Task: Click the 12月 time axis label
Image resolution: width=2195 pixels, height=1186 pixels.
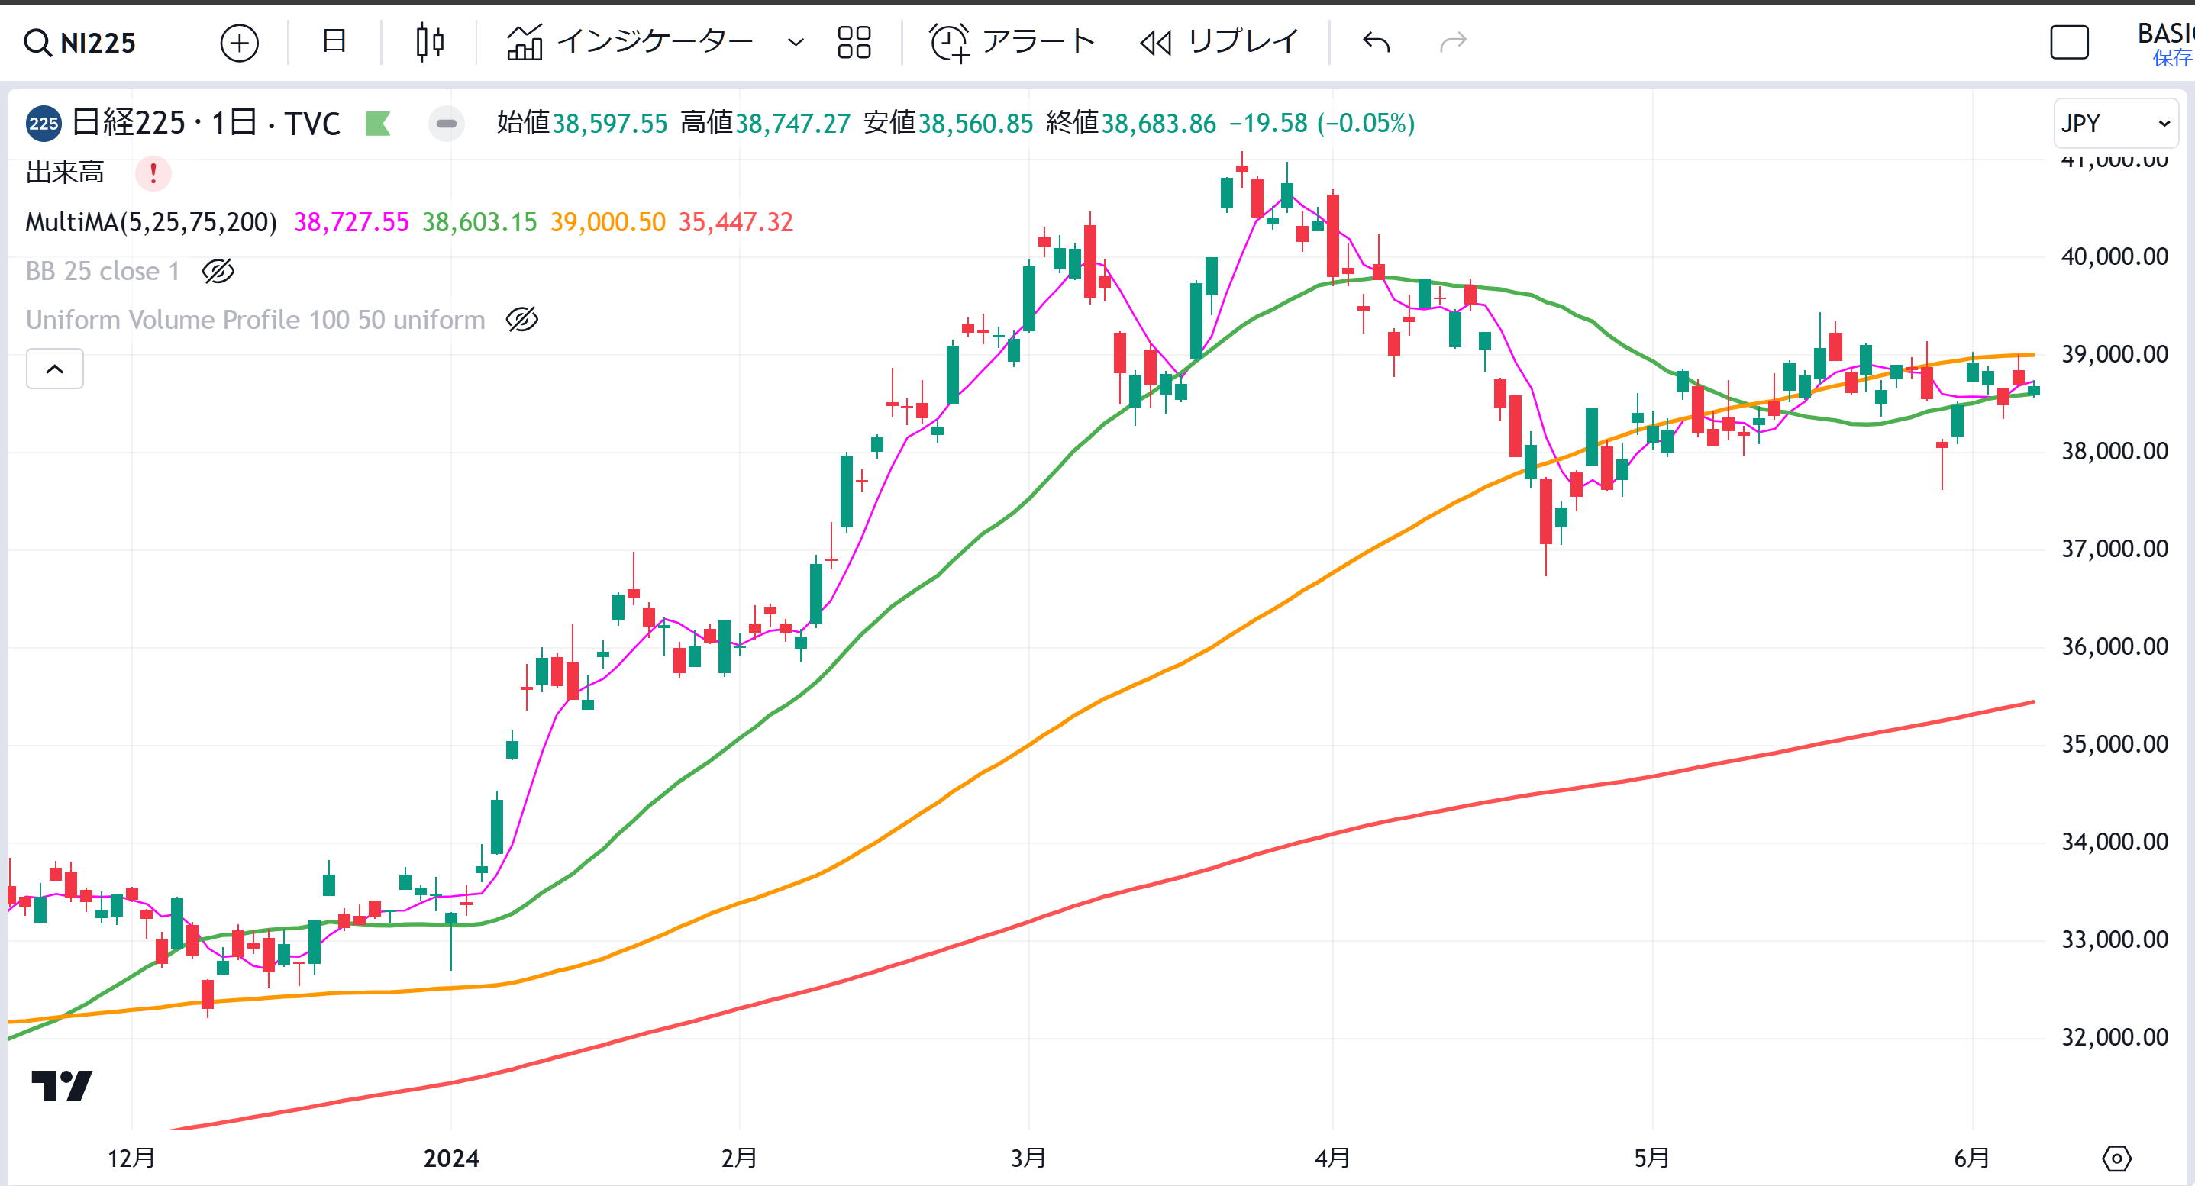Action: click(x=131, y=1158)
